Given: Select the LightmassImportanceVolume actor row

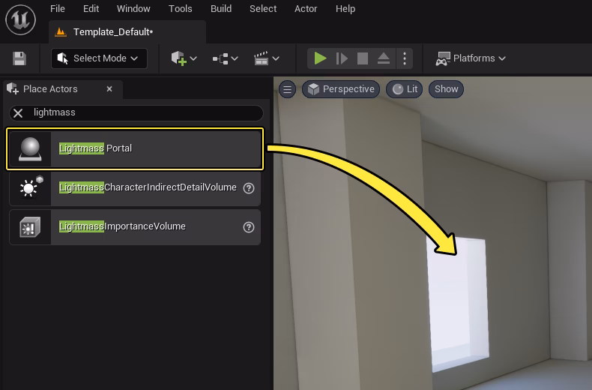Looking at the screenshot, I should [x=135, y=226].
